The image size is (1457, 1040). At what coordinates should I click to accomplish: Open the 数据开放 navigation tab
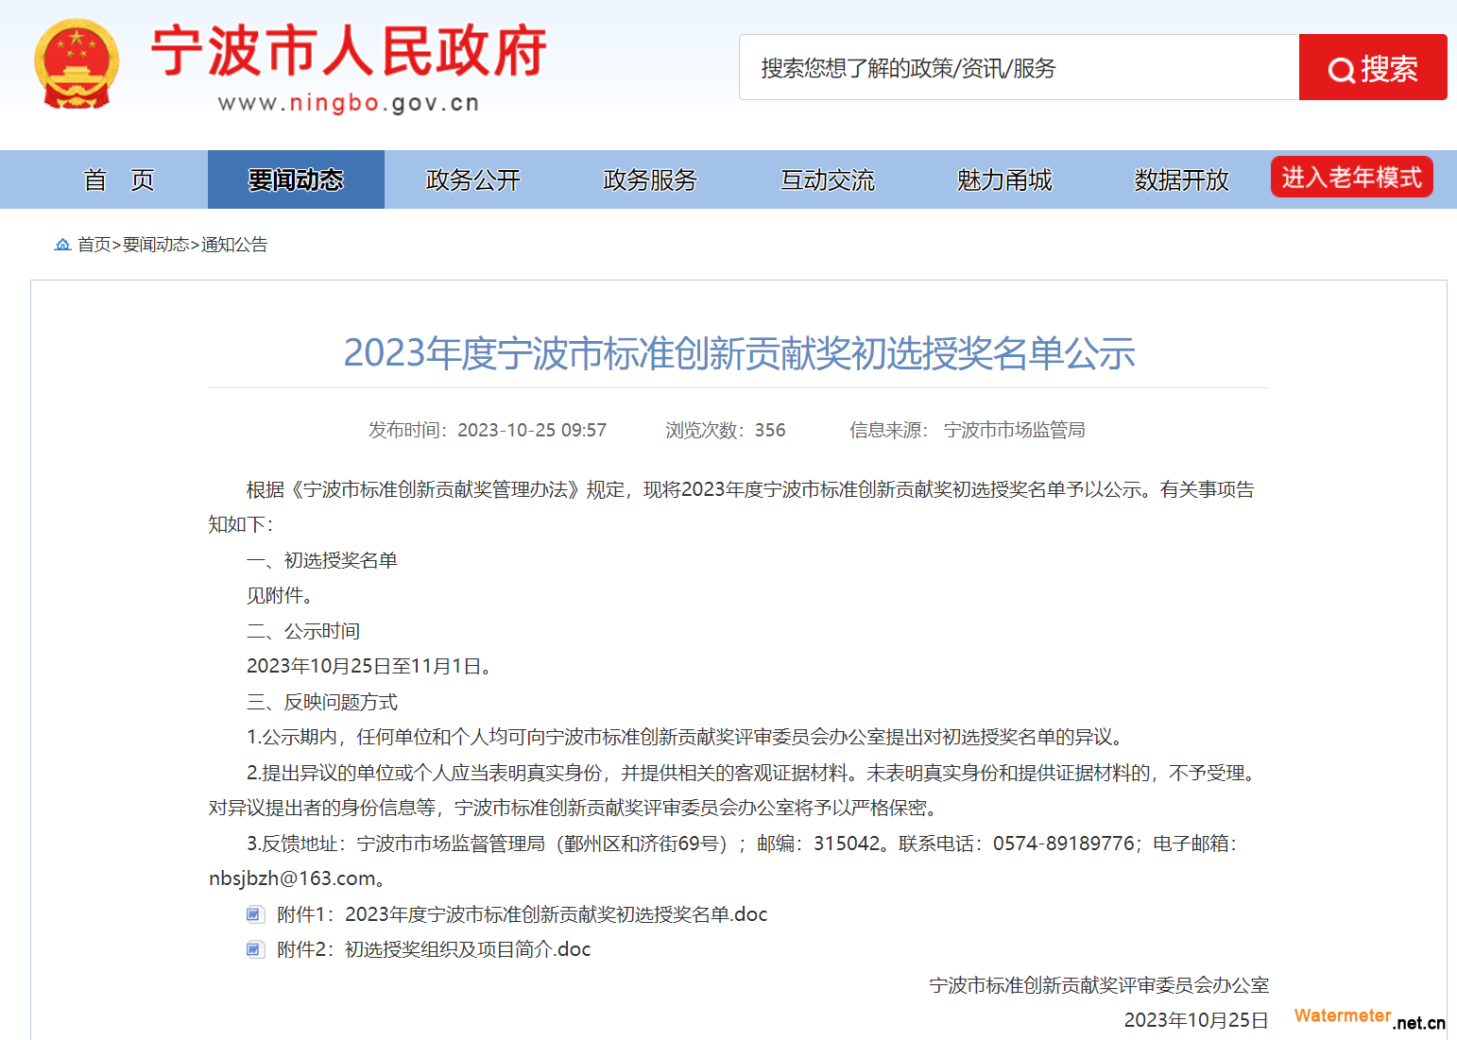(1182, 179)
